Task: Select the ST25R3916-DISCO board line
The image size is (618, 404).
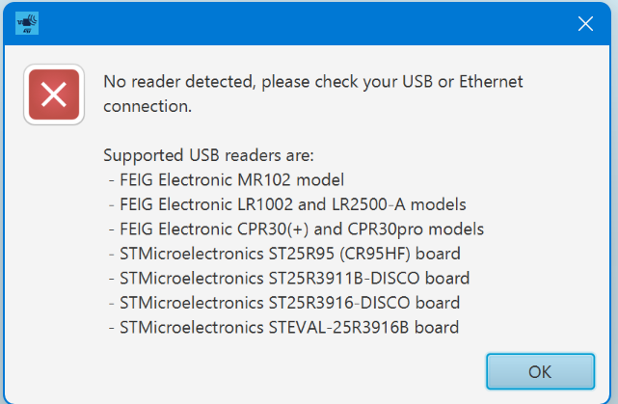Action: pos(284,303)
